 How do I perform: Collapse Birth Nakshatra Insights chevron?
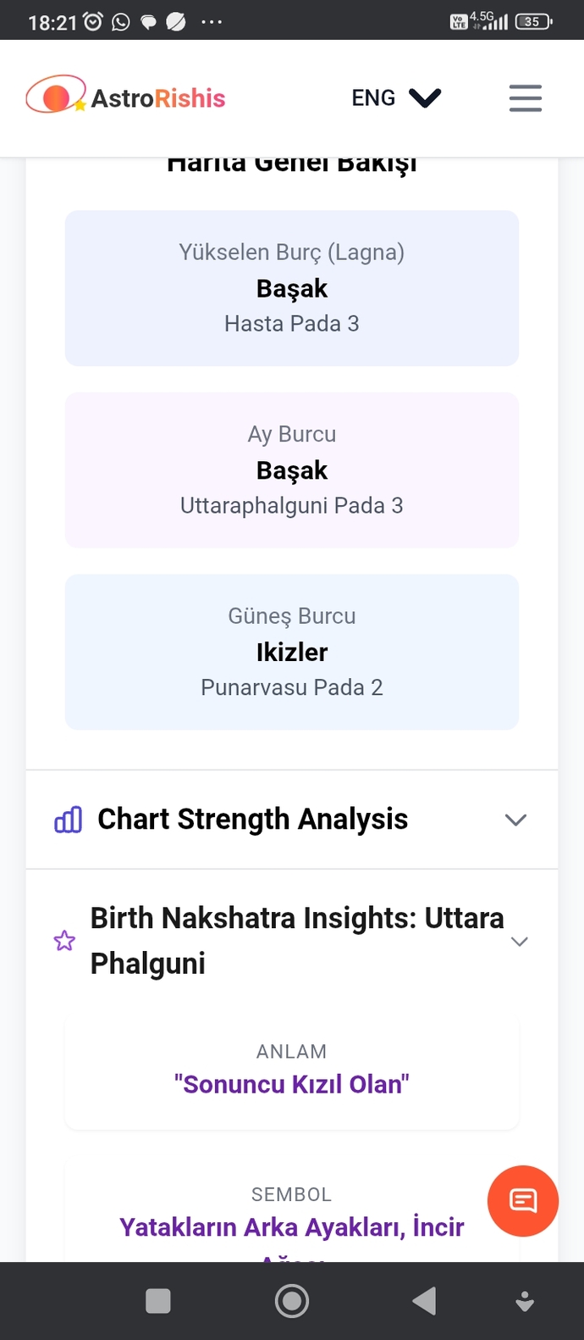point(520,942)
